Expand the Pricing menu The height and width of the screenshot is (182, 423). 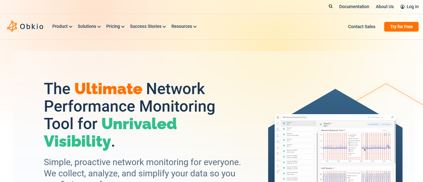(115, 27)
